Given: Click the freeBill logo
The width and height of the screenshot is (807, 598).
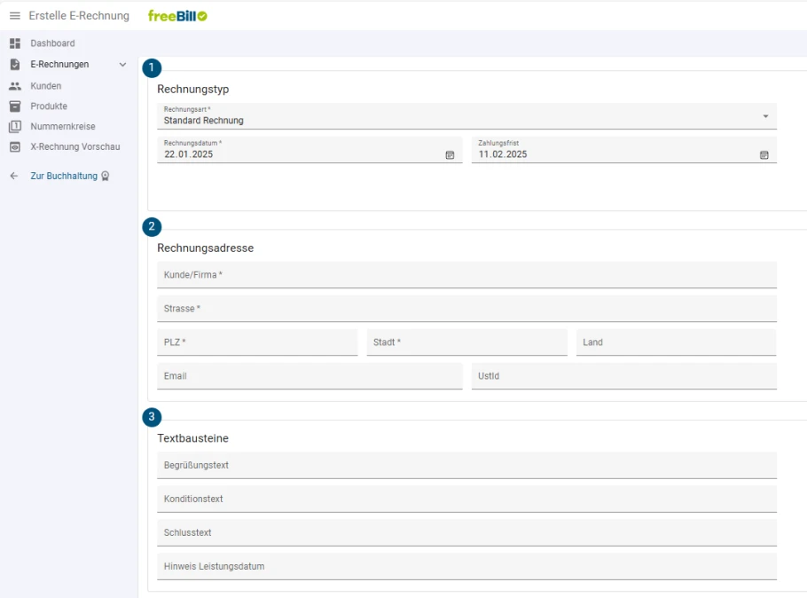Looking at the screenshot, I should [x=177, y=16].
